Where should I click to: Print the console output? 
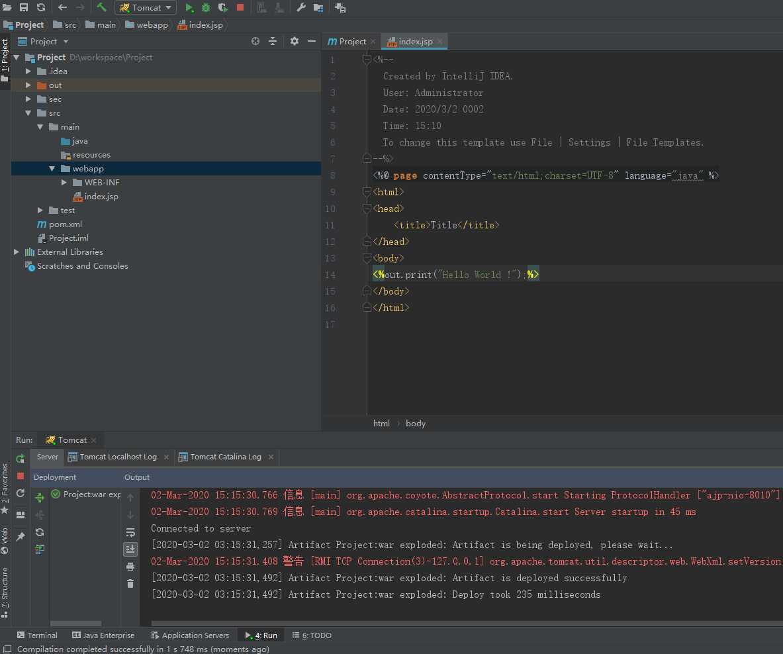[130, 567]
